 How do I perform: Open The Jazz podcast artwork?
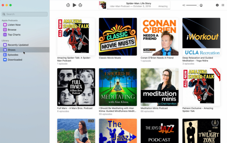coord(118,131)
